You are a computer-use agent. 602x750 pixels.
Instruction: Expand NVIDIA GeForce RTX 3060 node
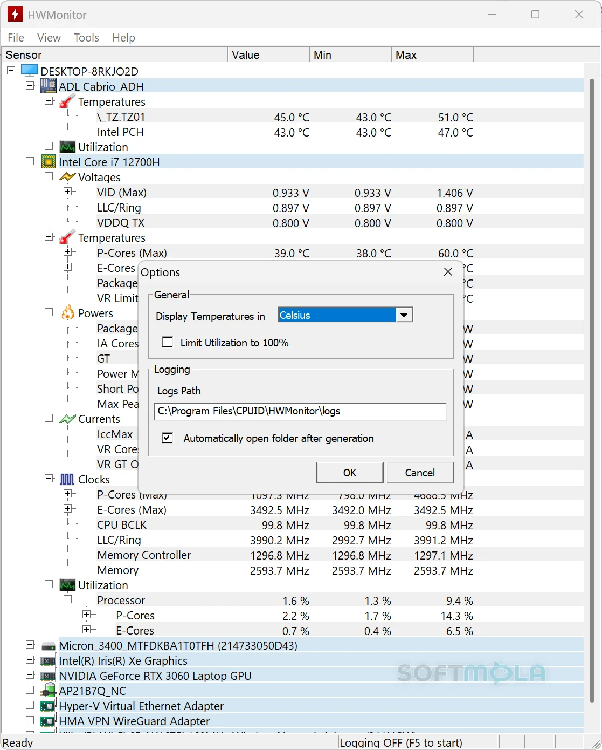point(30,675)
